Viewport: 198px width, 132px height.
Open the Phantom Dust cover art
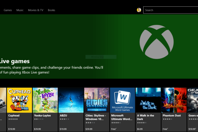point(174,100)
